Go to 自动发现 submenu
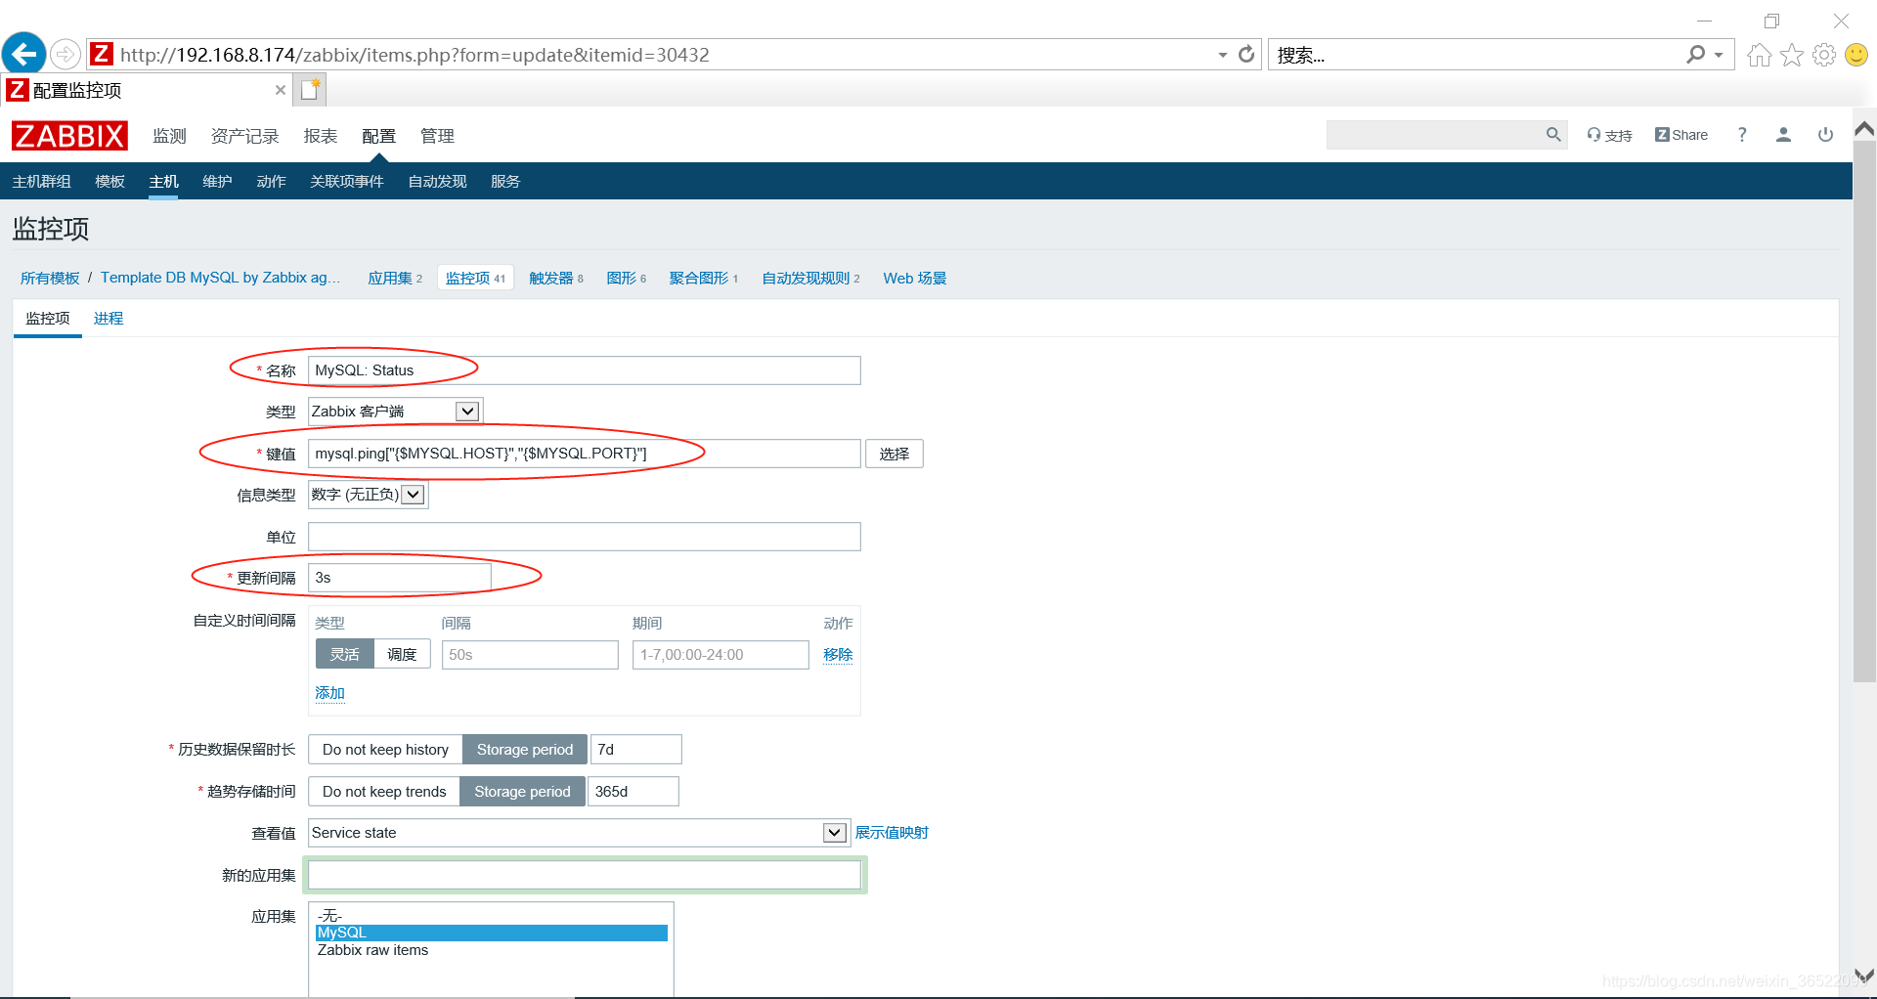Screen dimensions: 1877x999 click(437, 182)
